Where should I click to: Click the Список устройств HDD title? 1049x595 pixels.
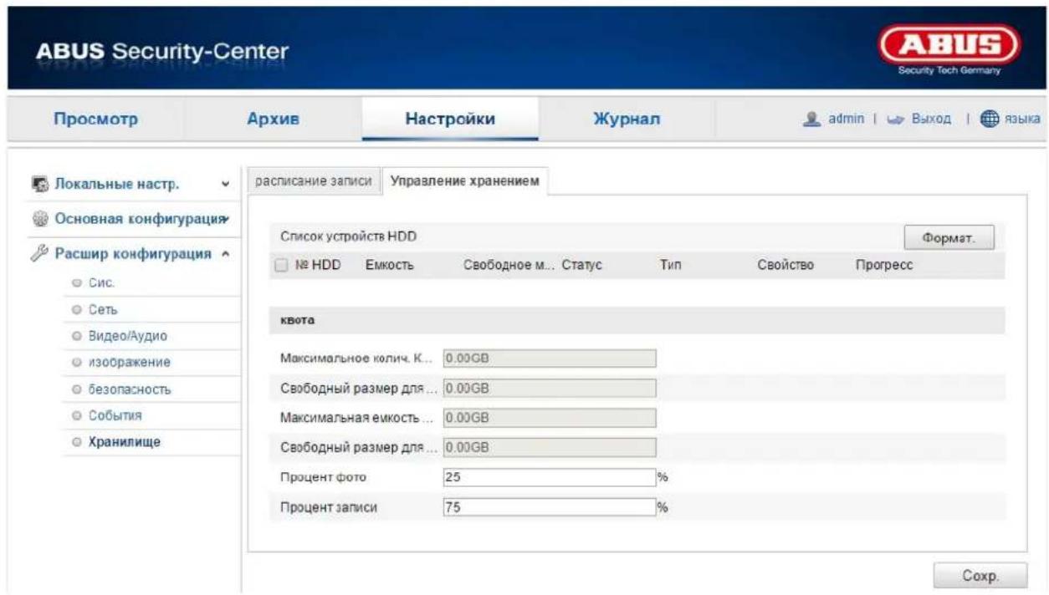[x=348, y=237]
